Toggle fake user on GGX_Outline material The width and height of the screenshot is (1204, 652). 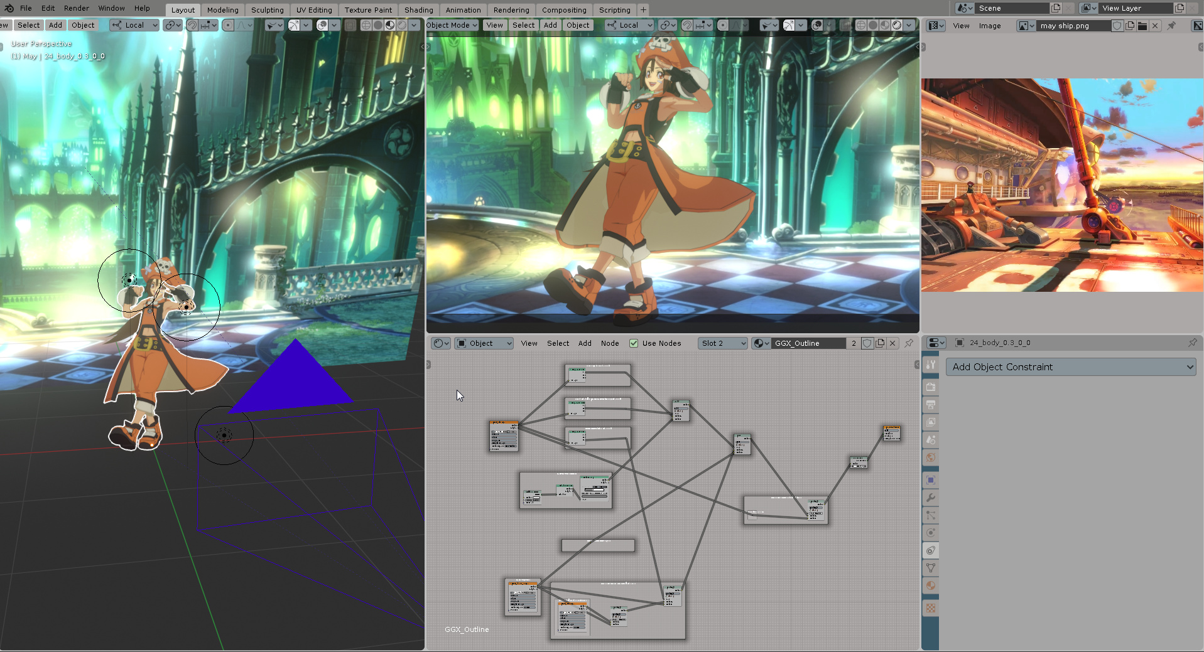[x=867, y=343]
